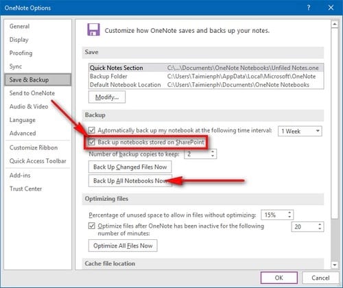The image size is (343, 288).
Task: Click the backup copies number field
Action: 197,154
